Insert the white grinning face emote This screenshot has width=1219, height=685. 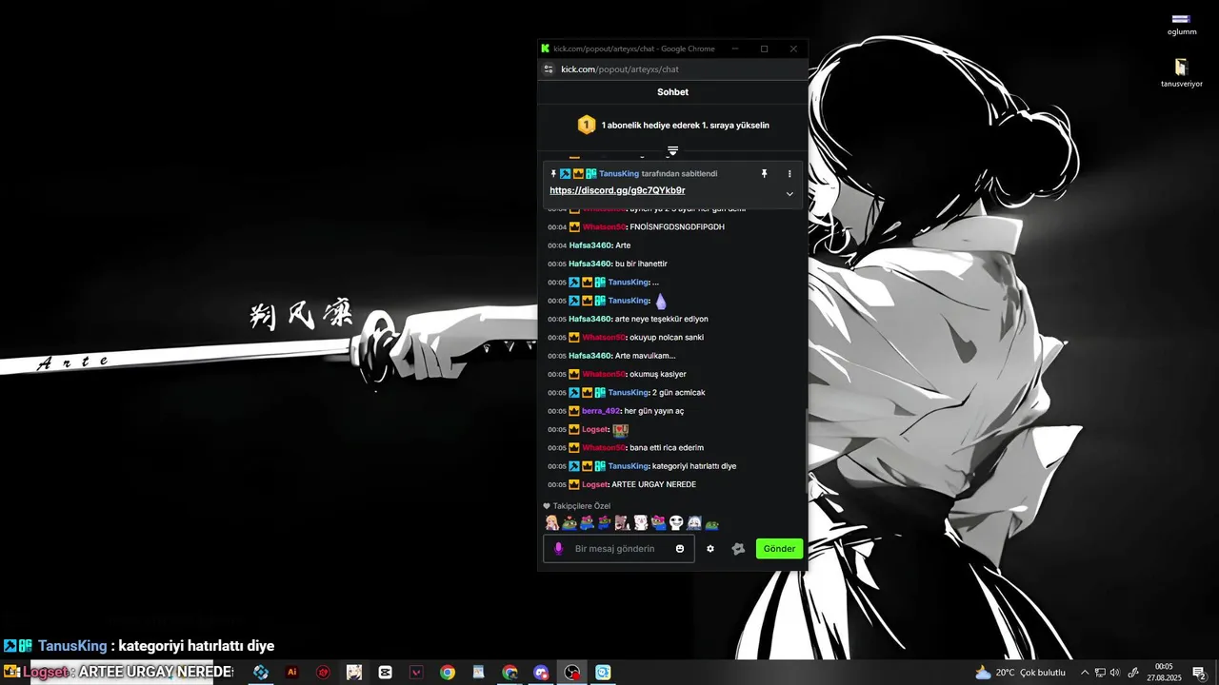pyautogui.click(x=676, y=523)
